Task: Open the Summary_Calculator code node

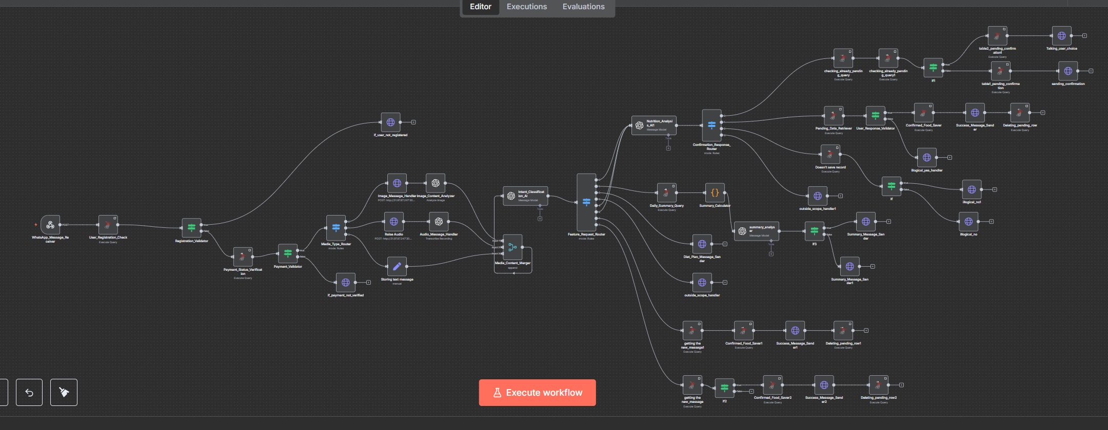Action: 715,193
